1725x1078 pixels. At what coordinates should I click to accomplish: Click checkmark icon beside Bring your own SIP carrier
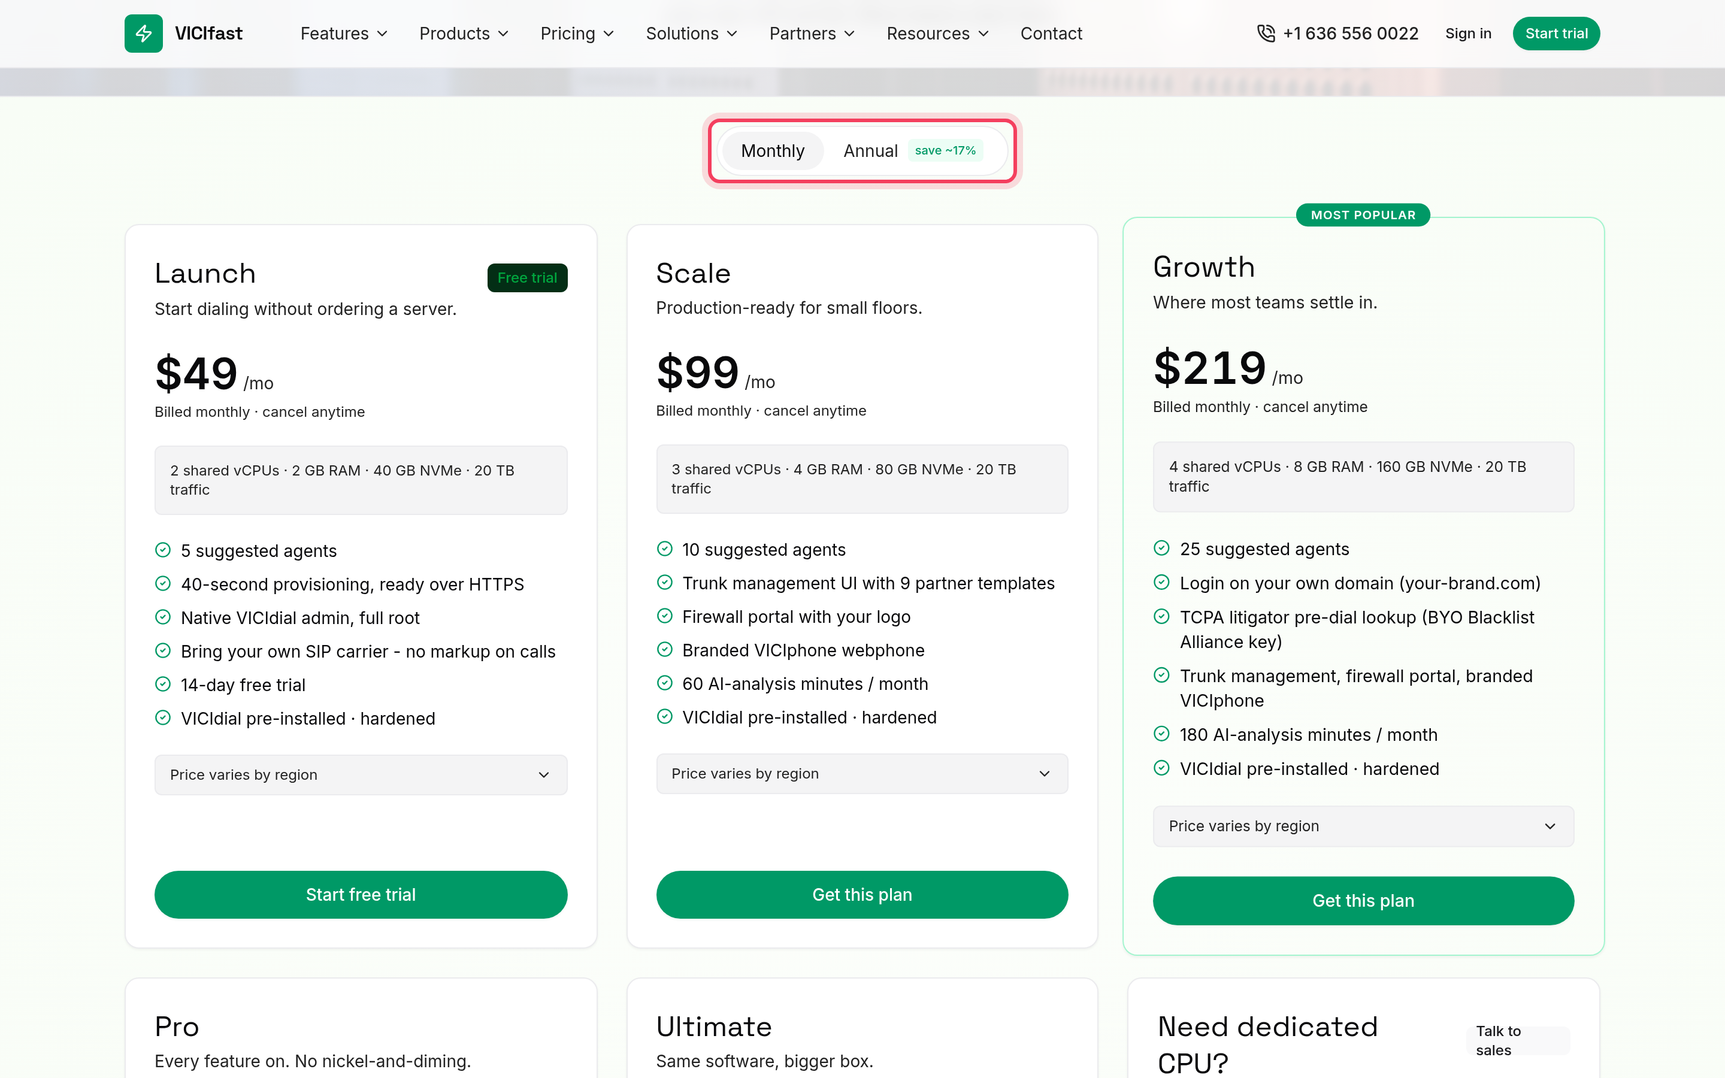[164, 650]
